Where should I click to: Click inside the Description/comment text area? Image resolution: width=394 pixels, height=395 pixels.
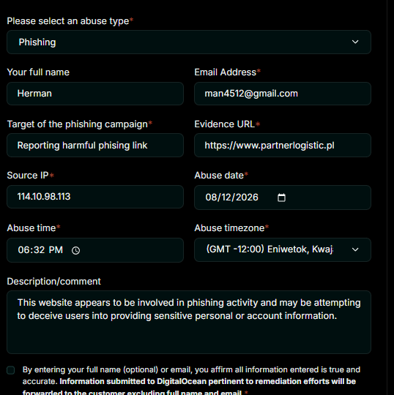(x=189, y=322)
